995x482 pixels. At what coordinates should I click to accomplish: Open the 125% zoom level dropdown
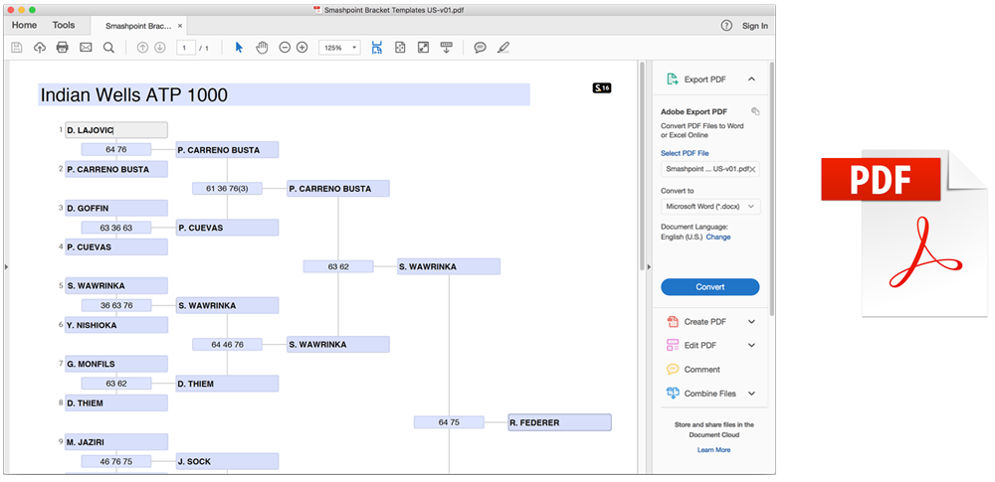339,48
